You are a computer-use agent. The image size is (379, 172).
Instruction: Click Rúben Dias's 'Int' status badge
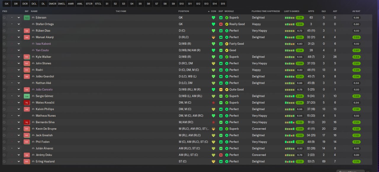27,30
